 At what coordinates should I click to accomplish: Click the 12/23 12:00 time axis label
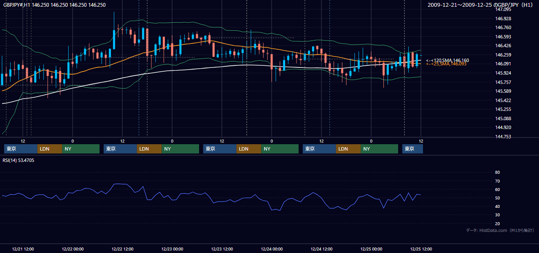click(222, 249)
